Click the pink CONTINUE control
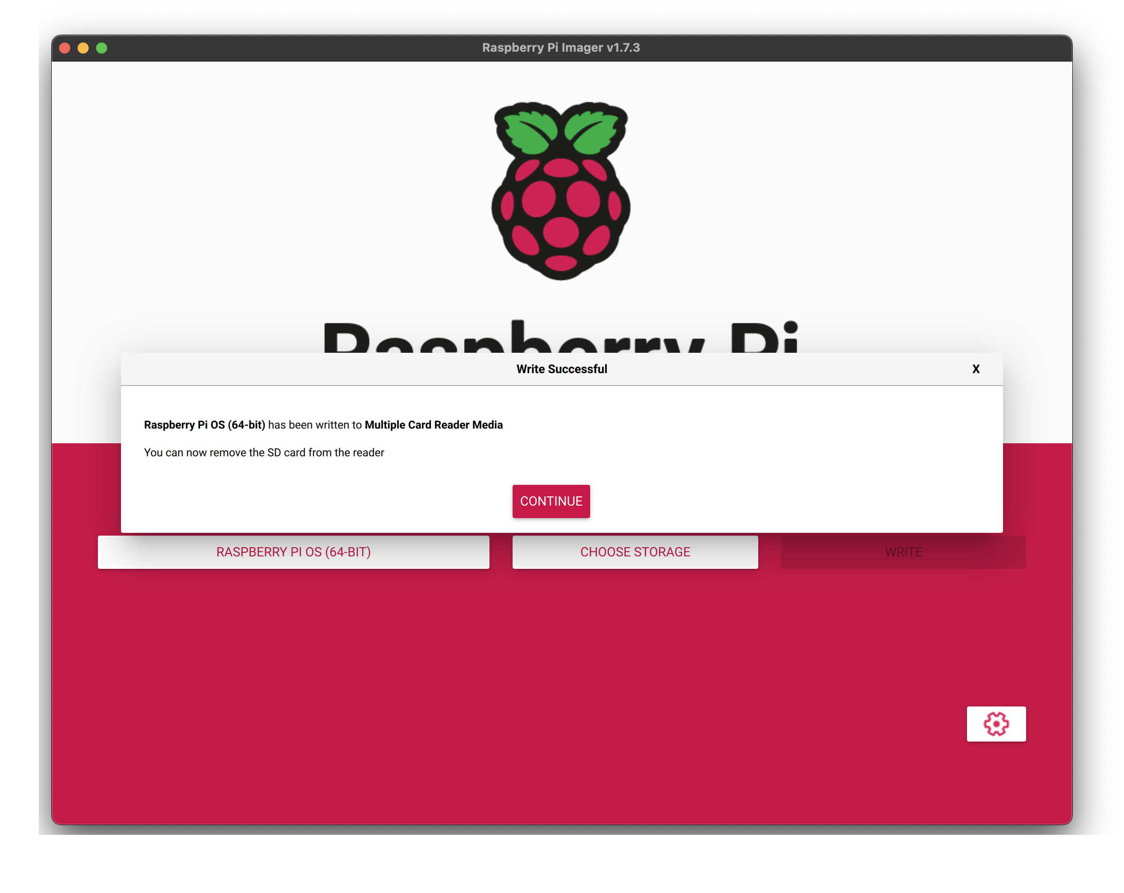The image size is (1124, 893). tap(551, 501)
